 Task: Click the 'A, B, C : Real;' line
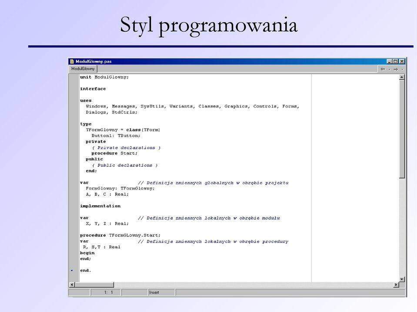click(107, 194)
